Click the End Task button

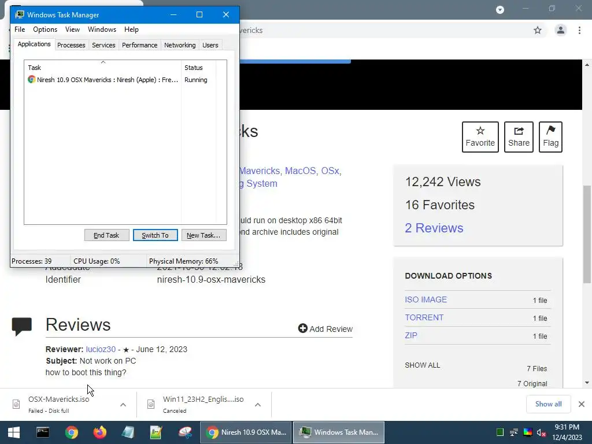pyautogui.click(x=106, y=235)
